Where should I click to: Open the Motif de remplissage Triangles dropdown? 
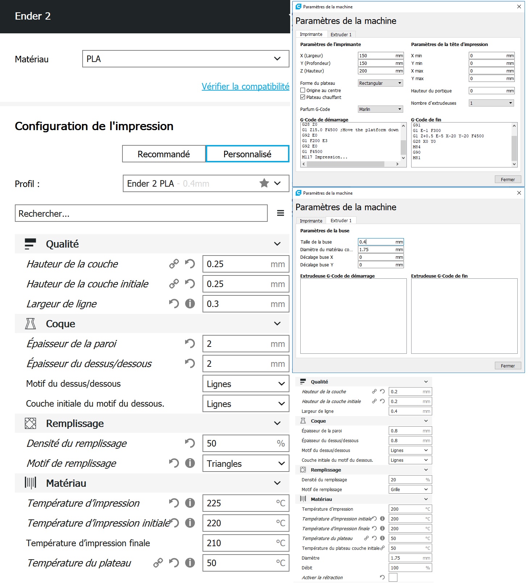(246, 464)
